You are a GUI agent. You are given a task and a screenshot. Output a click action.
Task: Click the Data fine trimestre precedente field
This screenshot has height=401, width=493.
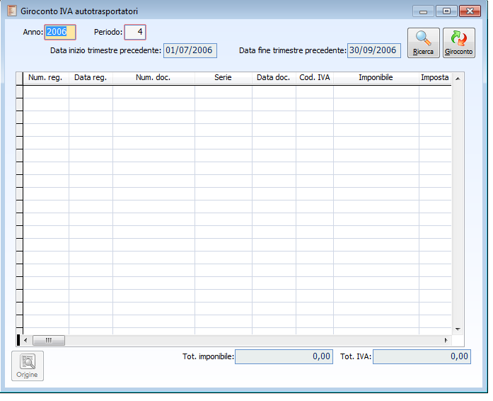374,50
